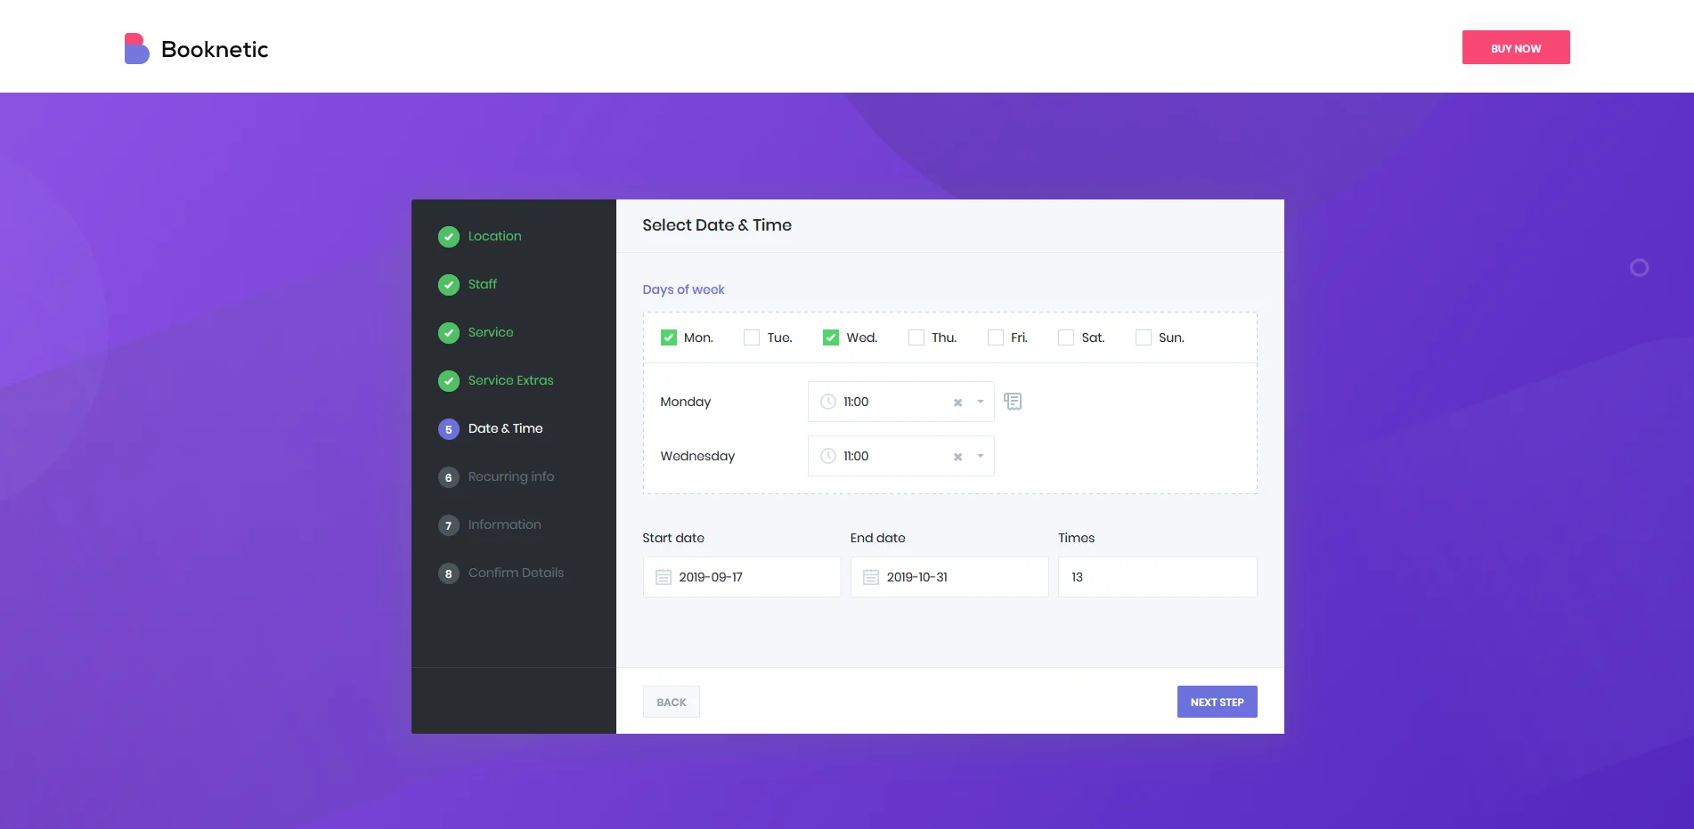Enable the Thu. day checkbox
The height and width of the screenshot is (829, 1694).
click(916, 337)
